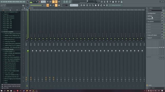Viewport: 165px width, 92px height.
Task: Disable the Fruity soft clipper slot LED
Action: click(164, 35)
